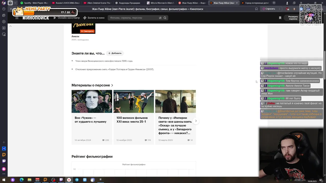This screenshot has width=326, height=183.
Task: Open Yandex Browser from taskbar
Action: (69, 180)
